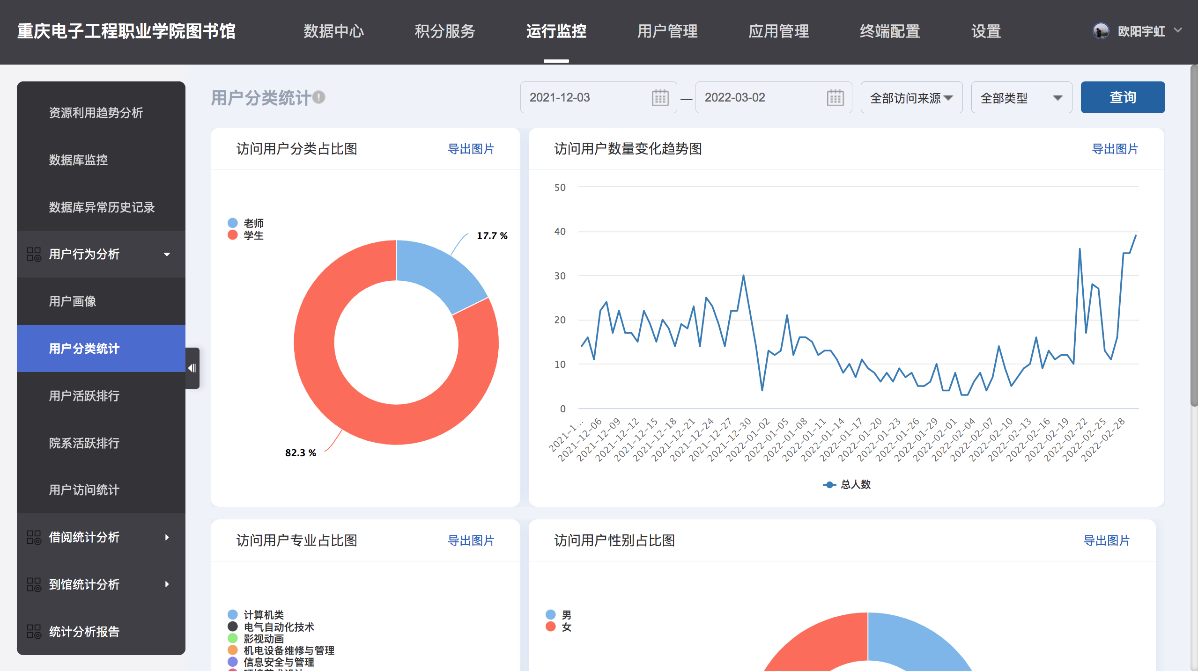
Task: Open the 用户活跃排行 sidebar item
Action: pos(84,396)
